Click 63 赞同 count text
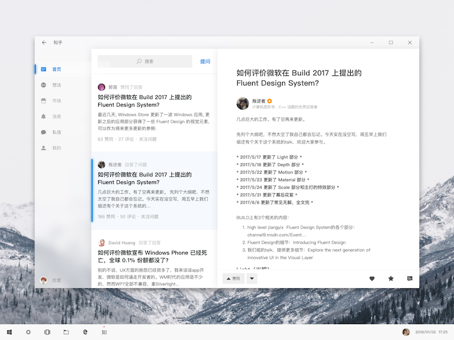Image resolution: width=454 pixels, height=340 pixels. click(x=106, y=139)
